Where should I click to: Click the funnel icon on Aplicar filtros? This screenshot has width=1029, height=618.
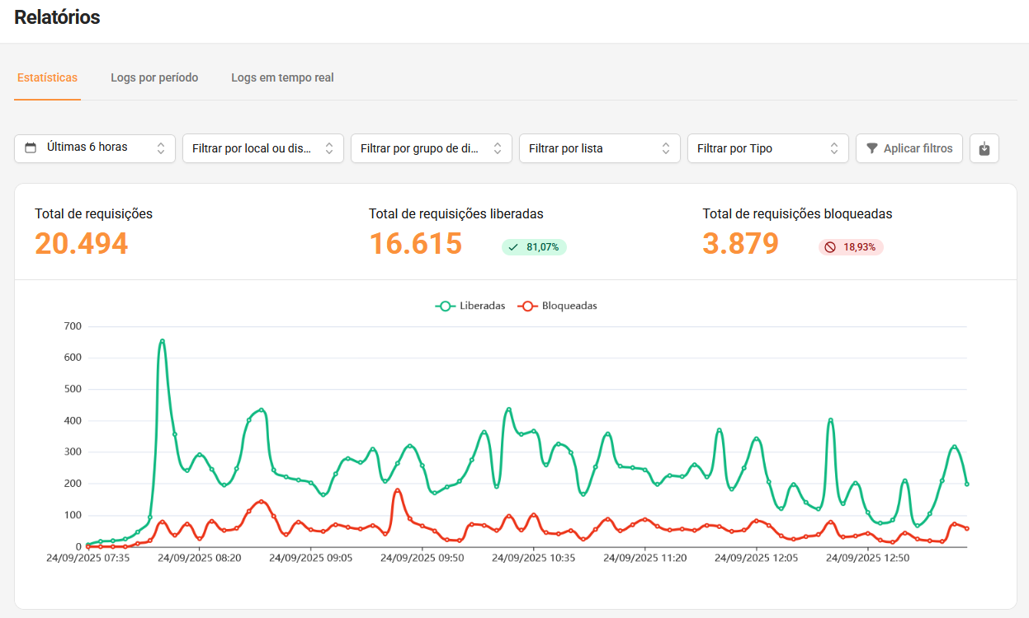coord(871,148)
